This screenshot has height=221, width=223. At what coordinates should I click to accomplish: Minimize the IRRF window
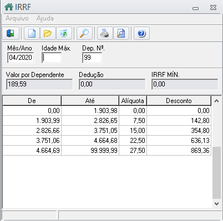[195, 8]
